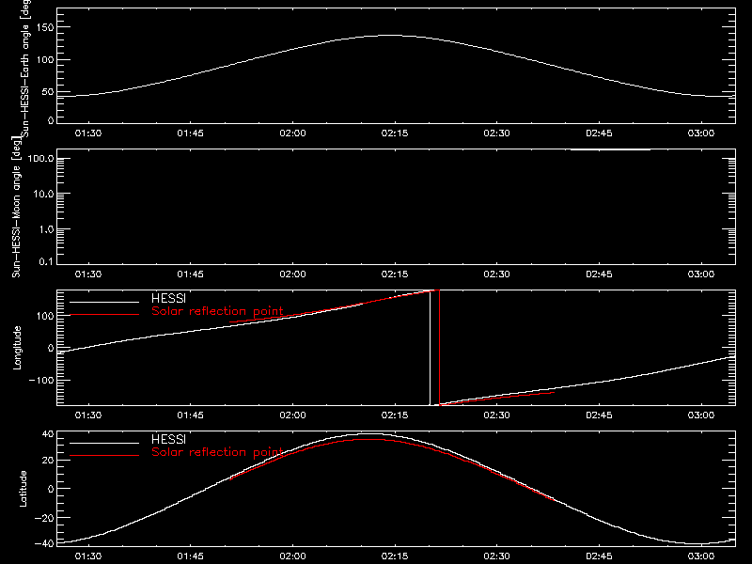The image size is (752, 564).
Task: Click the Sun-HESSI-Earth angle axis title
Action: (x=25, y=69)
